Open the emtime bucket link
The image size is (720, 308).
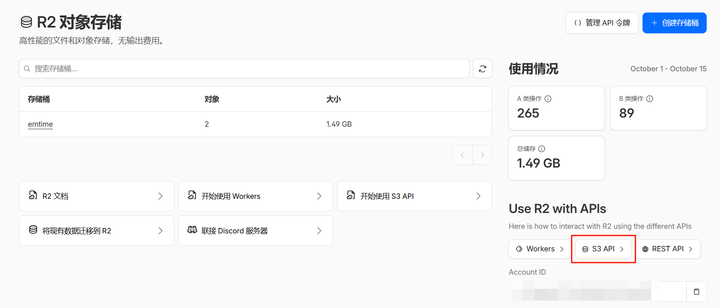[x=40, y=124]
